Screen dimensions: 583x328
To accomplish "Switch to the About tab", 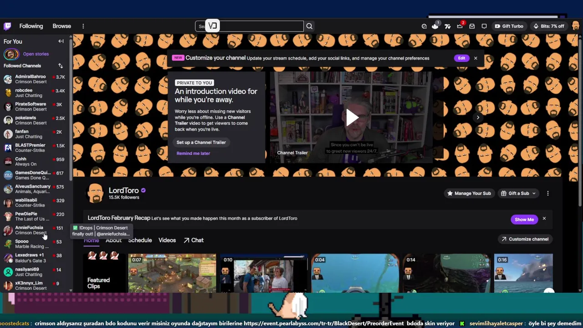I will point(113,240).
